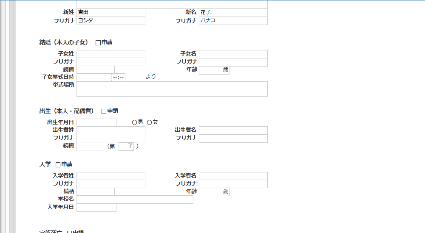Screen dimensions: 425x233
Task: Focus the 出生年月日 date field
Action: click(96, 122)
